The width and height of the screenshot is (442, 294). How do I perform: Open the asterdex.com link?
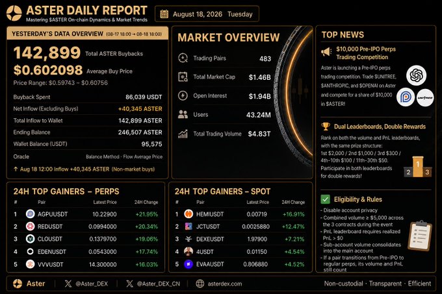(x=225, y=284)
